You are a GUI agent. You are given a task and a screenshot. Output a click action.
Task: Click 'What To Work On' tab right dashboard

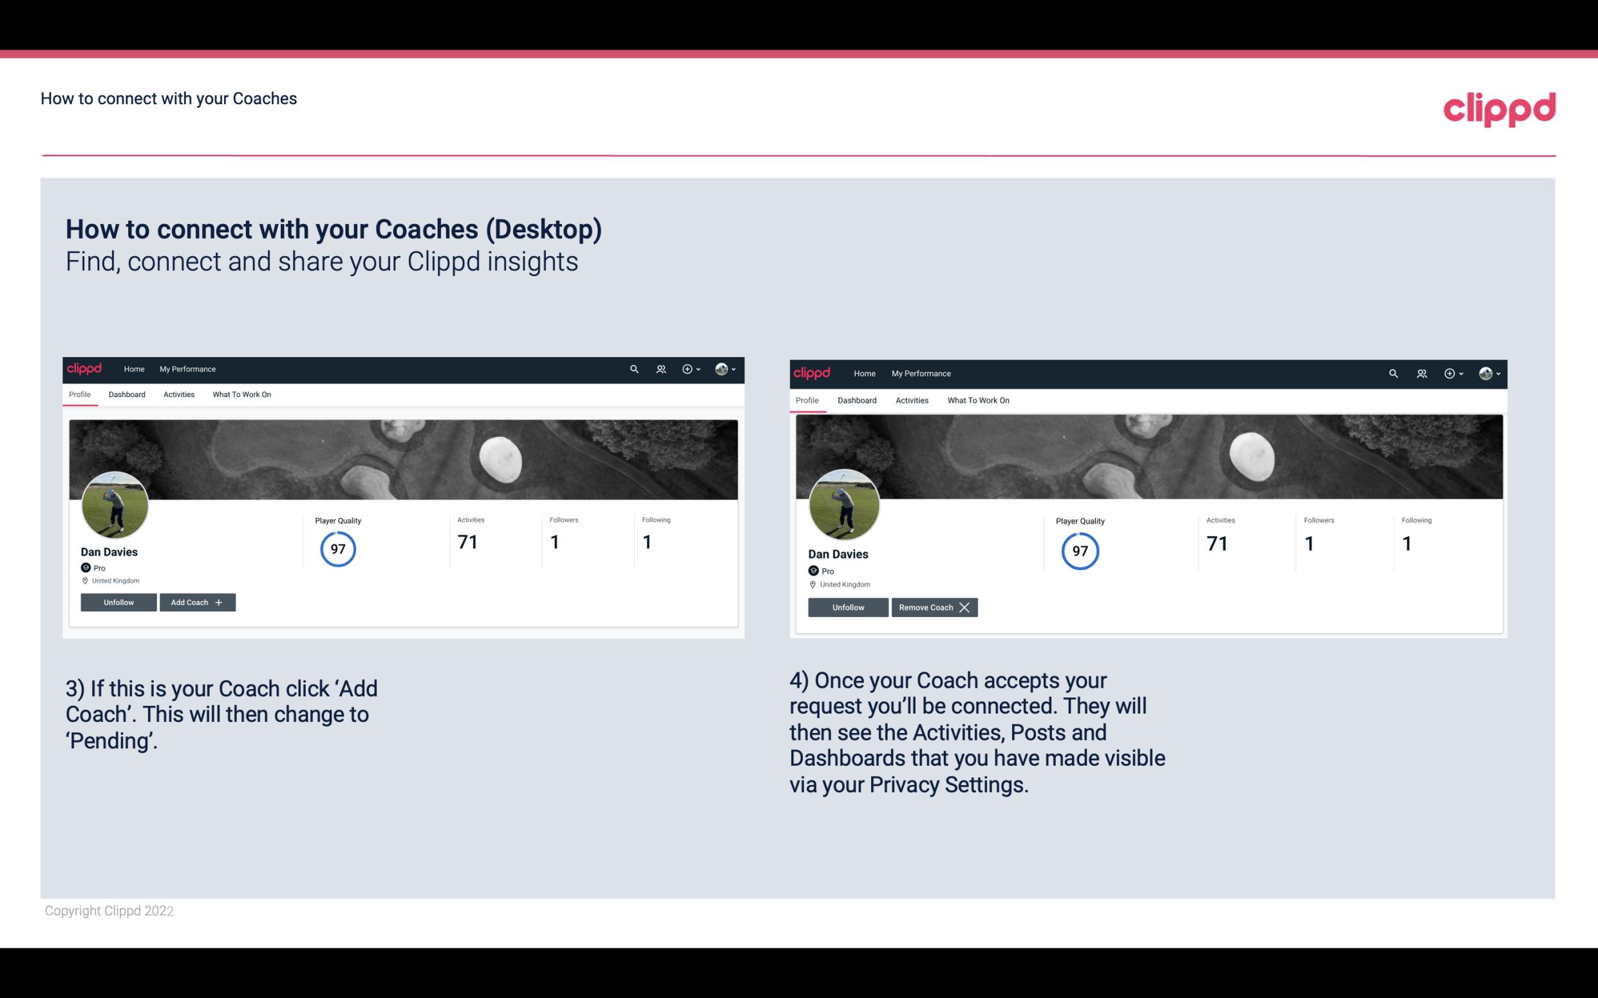point(977,399)
